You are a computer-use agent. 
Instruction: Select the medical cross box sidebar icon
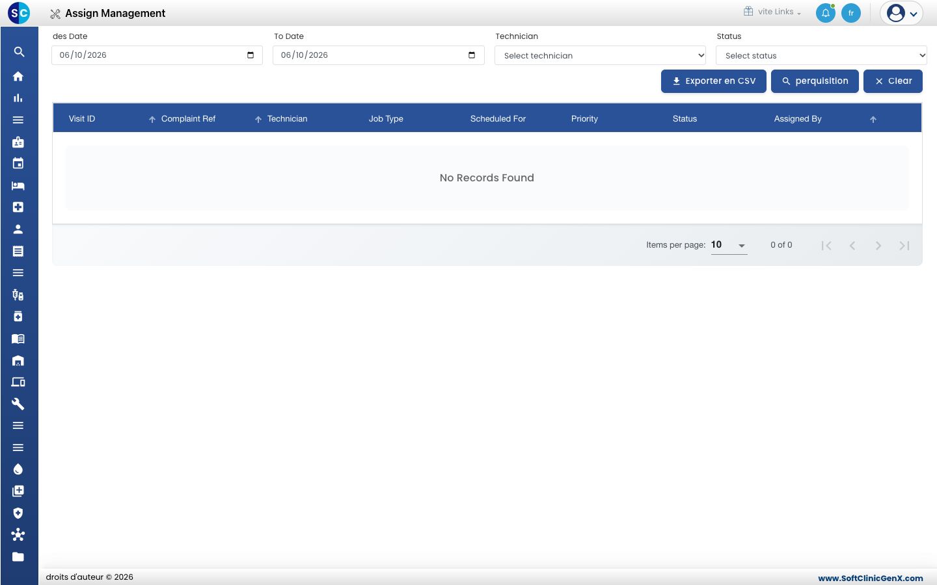18,207
